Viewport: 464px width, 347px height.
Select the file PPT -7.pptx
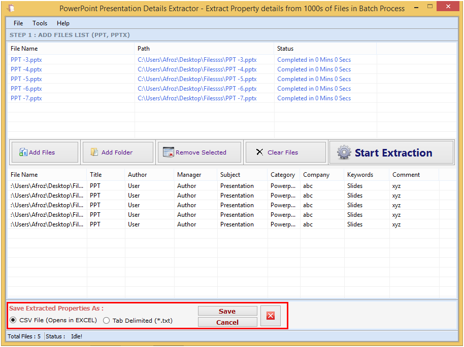26,98
